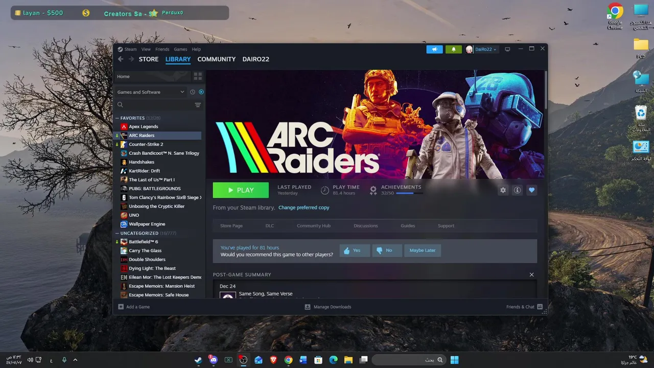The height and width of the screenshot is (368, 654).
Task: Select the Counter-Strike 2 icon
Action: click(124, 144)
